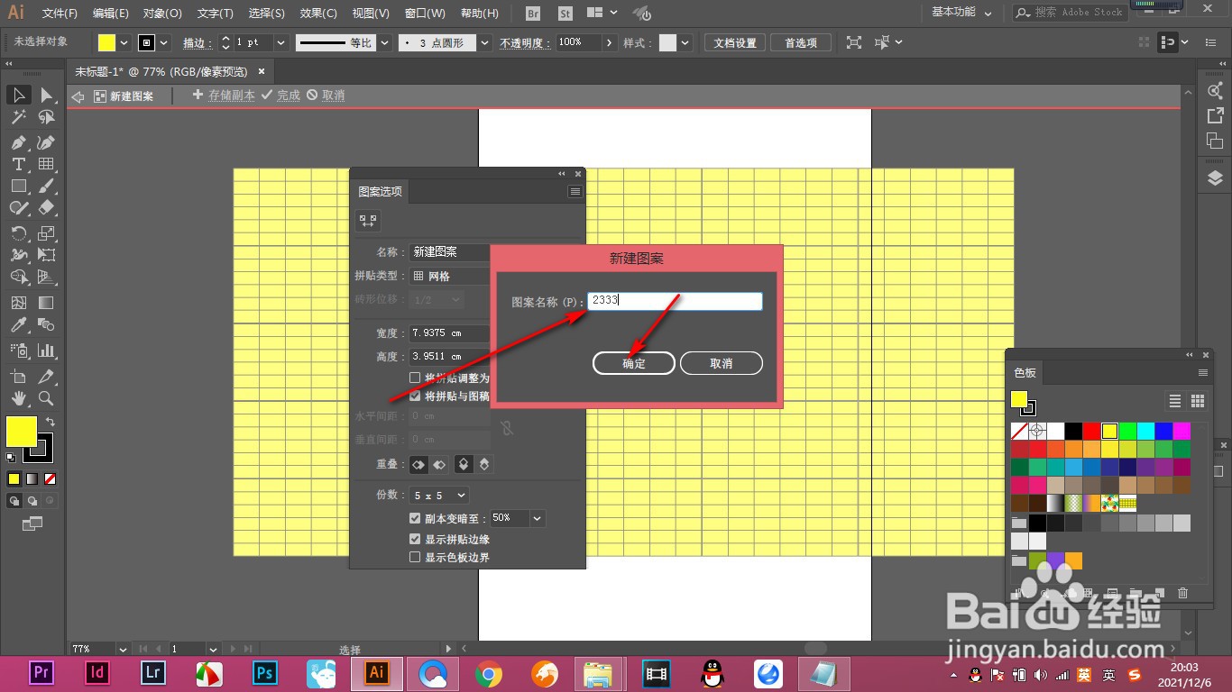Click the trash icon in 色板 panel
Viewport: 1232px width, 692px height.
point(1183,593)
